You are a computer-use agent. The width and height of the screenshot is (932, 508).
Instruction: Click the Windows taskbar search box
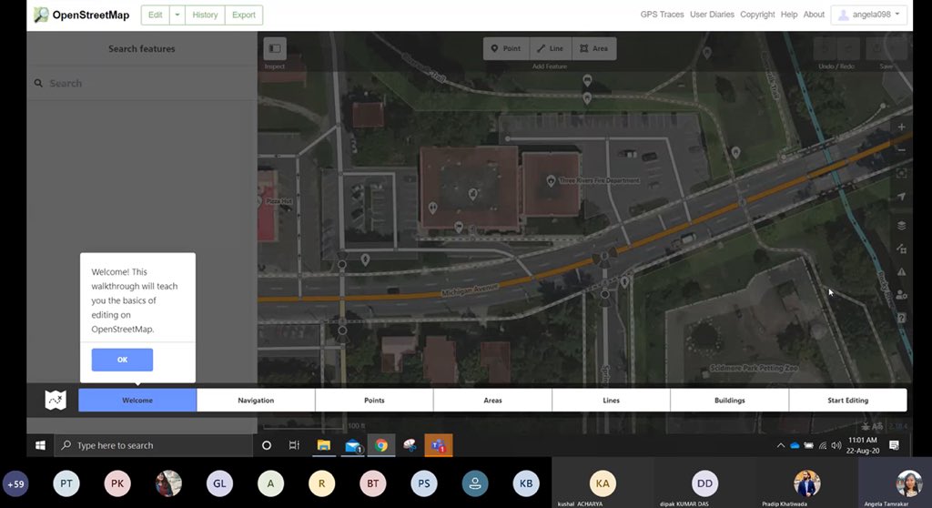(x=154, y=445)
